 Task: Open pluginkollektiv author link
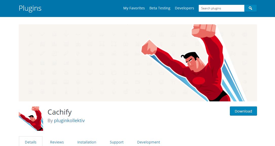coord(69,121)
